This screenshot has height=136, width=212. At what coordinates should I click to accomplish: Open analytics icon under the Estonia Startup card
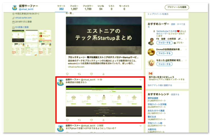[x=103, y=74]
